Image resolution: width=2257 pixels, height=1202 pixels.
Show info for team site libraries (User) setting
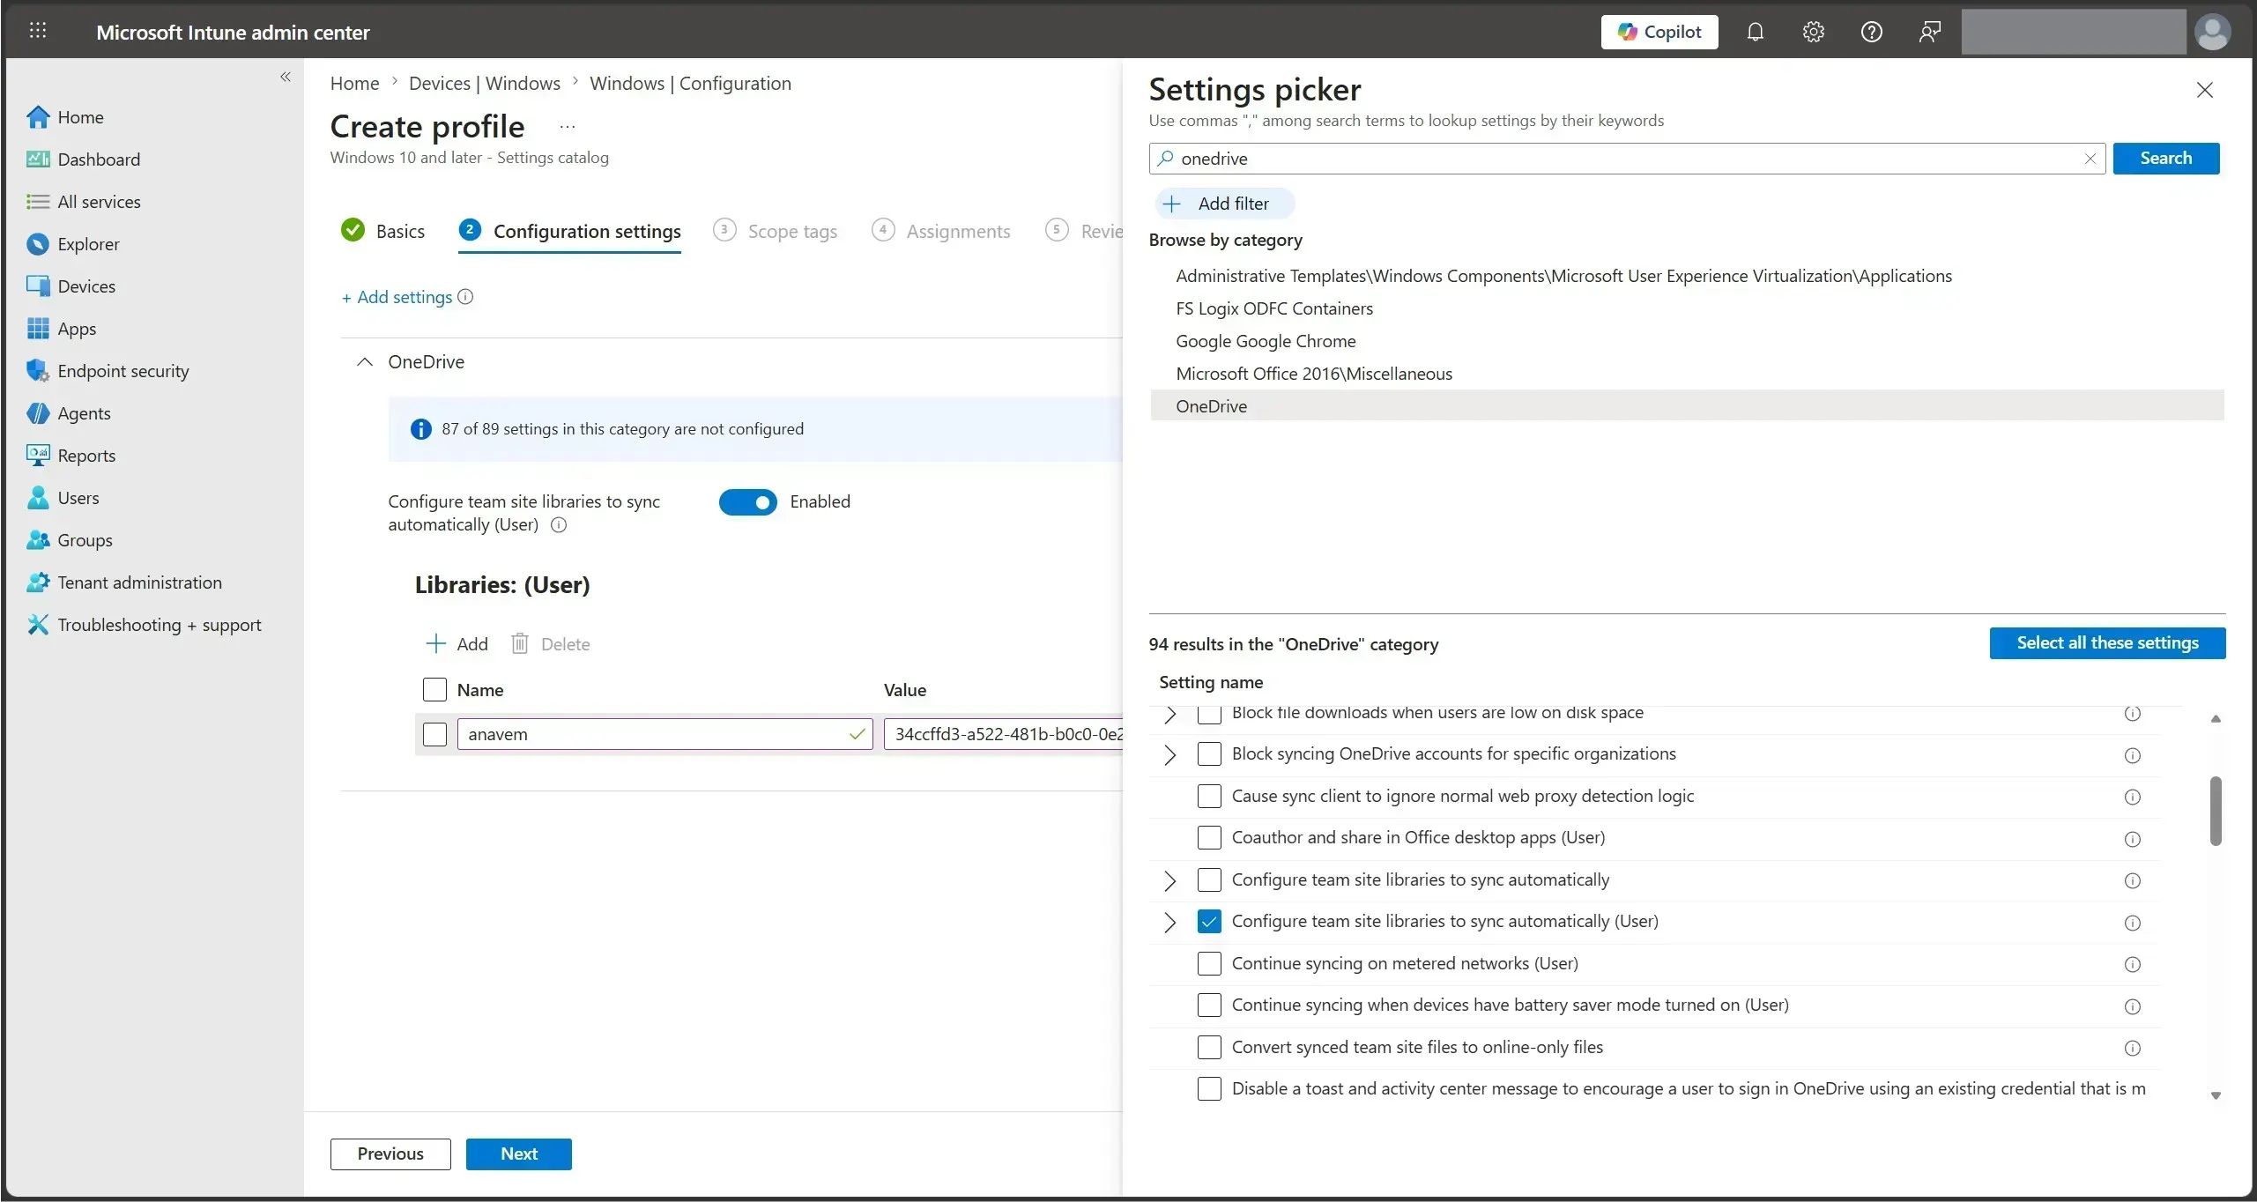(559, 525)
